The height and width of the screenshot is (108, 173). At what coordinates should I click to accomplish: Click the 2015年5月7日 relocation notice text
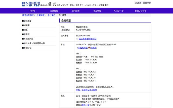95,87
